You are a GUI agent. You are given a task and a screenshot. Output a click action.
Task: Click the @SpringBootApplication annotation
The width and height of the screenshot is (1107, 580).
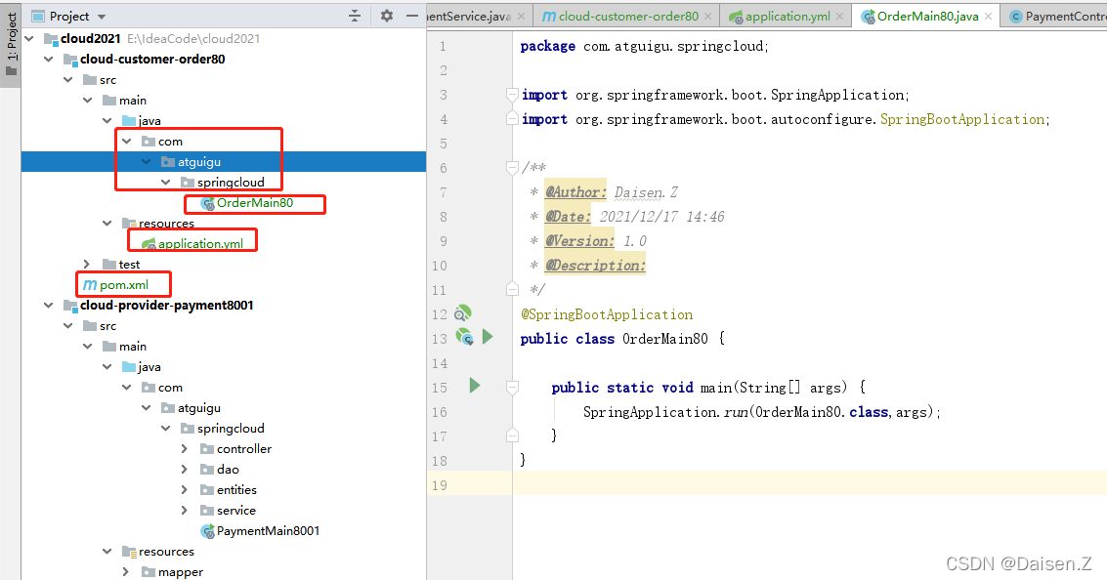(x=607, y=314)
